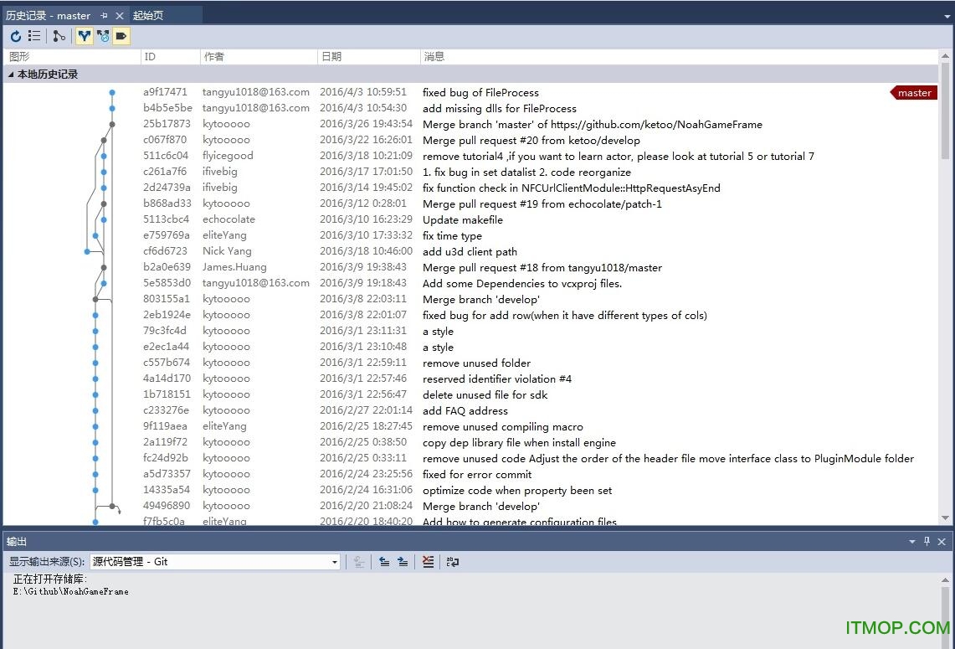
Task: Select the commit by flyicegood
Action: point(470,156)
